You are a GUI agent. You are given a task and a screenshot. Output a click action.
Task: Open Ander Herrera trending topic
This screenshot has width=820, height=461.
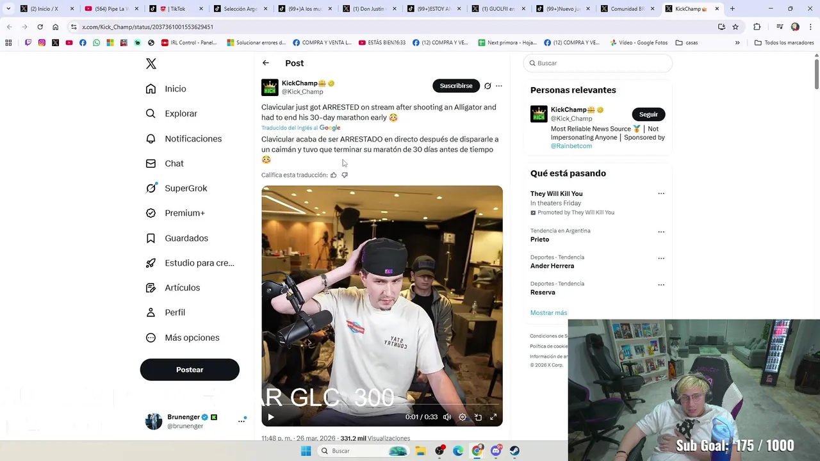click(x=552, y=266)
